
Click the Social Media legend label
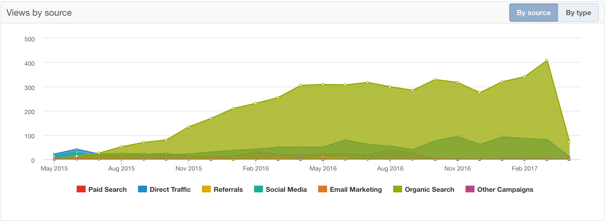(286, 190)
